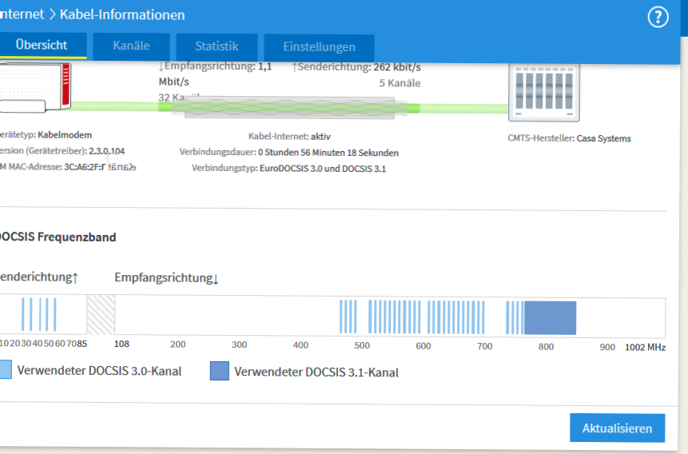Switch to the Übersicht tab
The image size is (688, 454).
[42, 46]
